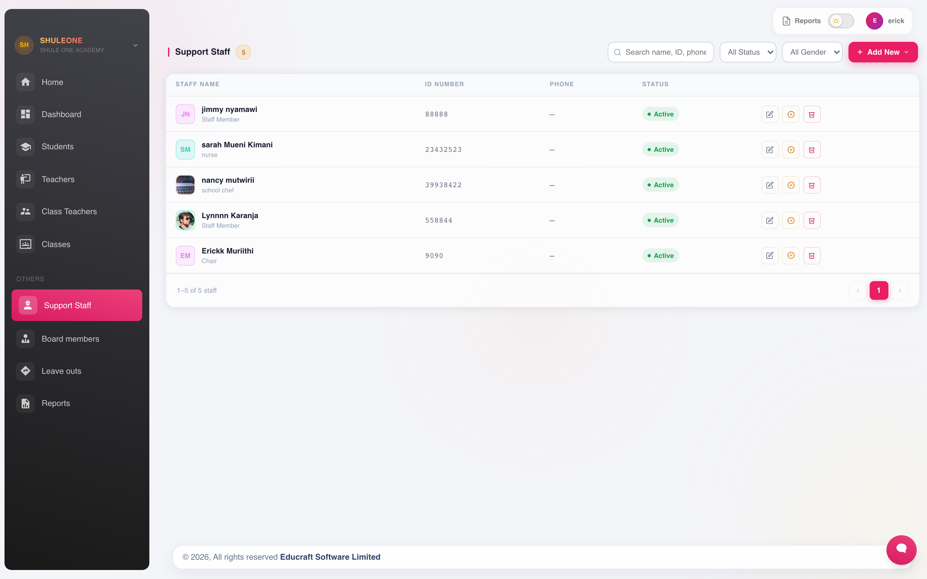The width and height of the screenshot is (927, 579).
Task: Open Board members in the sidebar
Action: [x=77, y=339]
